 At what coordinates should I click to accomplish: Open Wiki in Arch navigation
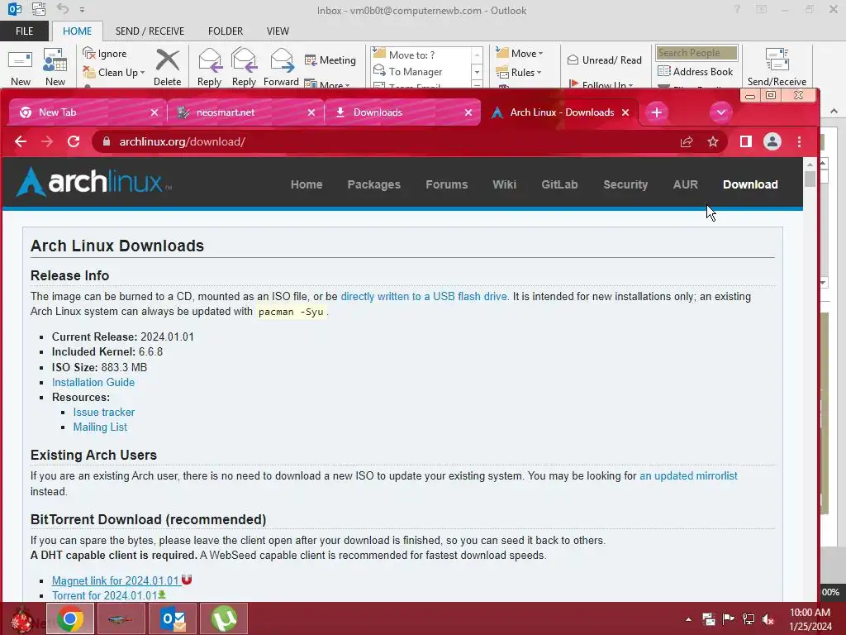[505, 184]
